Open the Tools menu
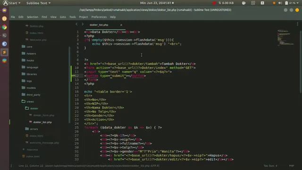This screenshot has height=170, width=302. (72, 17)
